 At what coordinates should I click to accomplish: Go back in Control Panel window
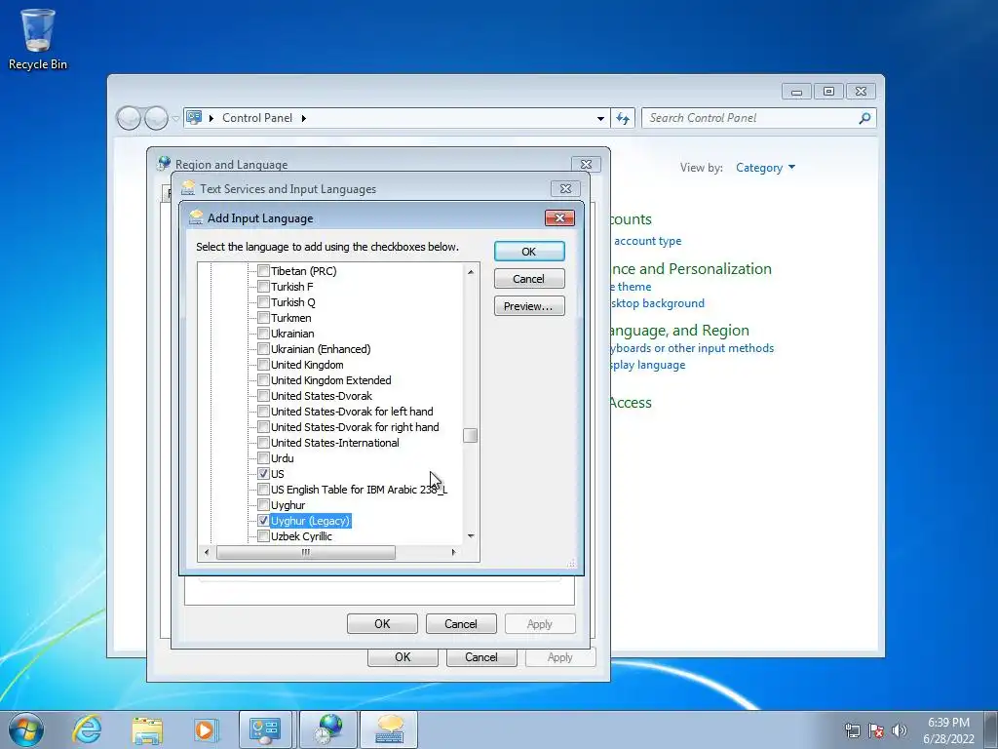click(129, 118)
